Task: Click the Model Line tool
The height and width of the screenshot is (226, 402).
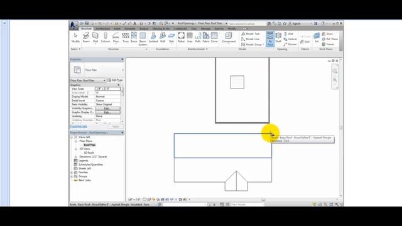Action: click(x=250, y=39)
